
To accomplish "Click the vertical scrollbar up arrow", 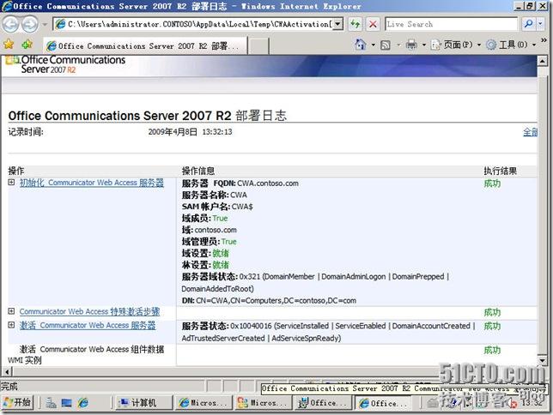I will pyautogui.click(x=543, y=61).
